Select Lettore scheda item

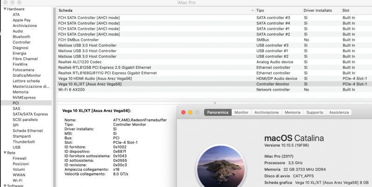point(26,81)
